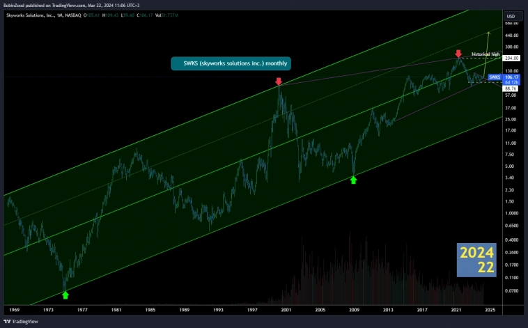The height and width of the screenshot is (328, 528).
Task: Click the red arrow at the 2021 historical high
Action: (x=458, y=54)
